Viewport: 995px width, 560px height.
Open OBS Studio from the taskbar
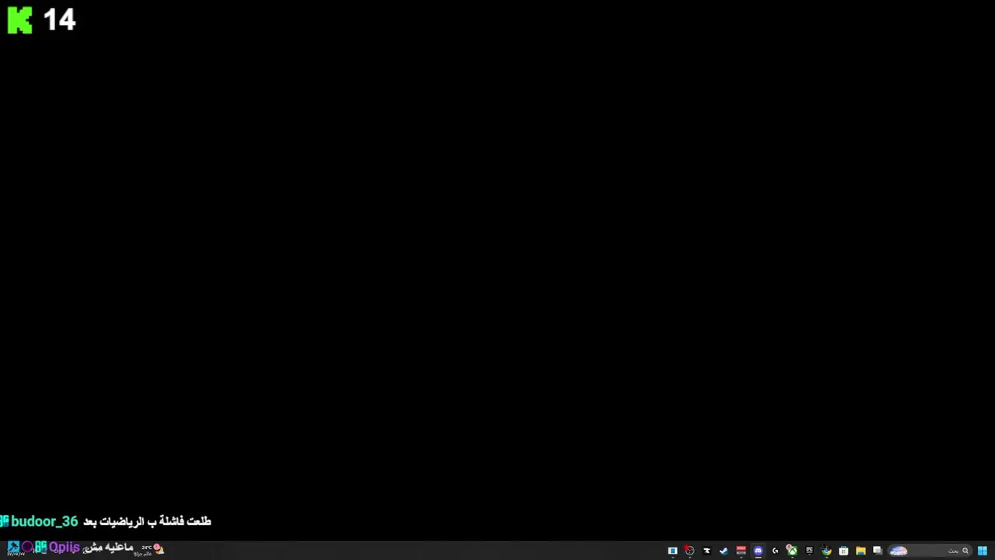690,551
